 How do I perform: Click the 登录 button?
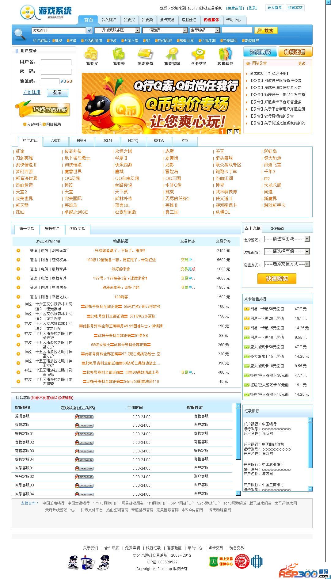[58, 93]
